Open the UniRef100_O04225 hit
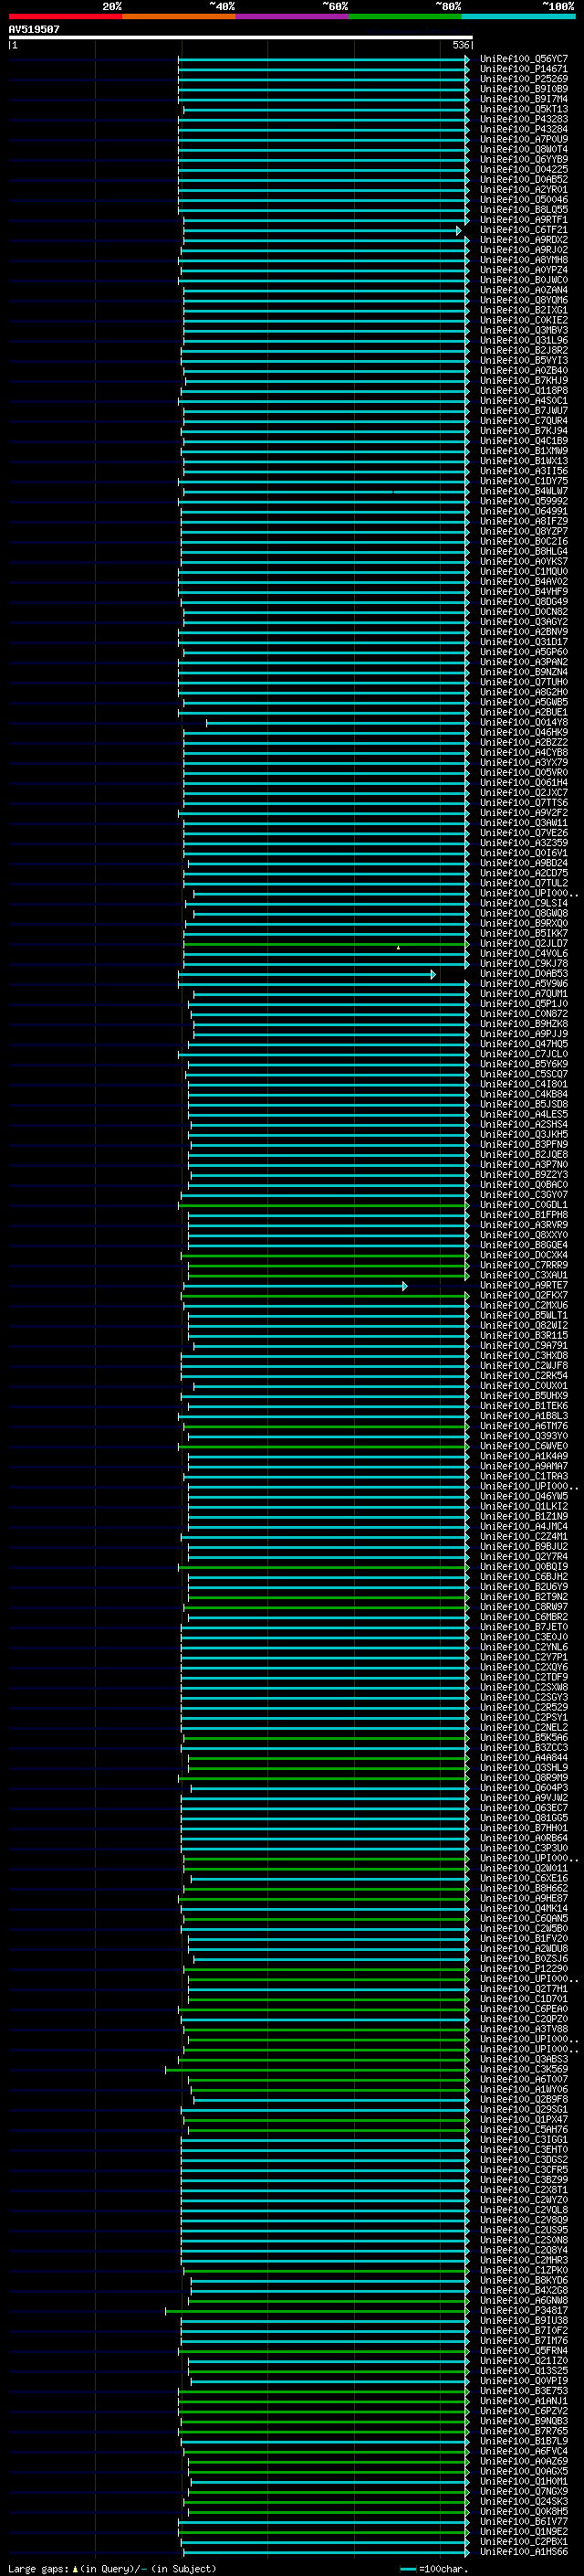The height and width of the screenshot is (2576, 584). point(524,169)
